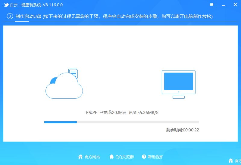
Task: Select the 制作启动U盘 heading tab
Action: (28, 16)
